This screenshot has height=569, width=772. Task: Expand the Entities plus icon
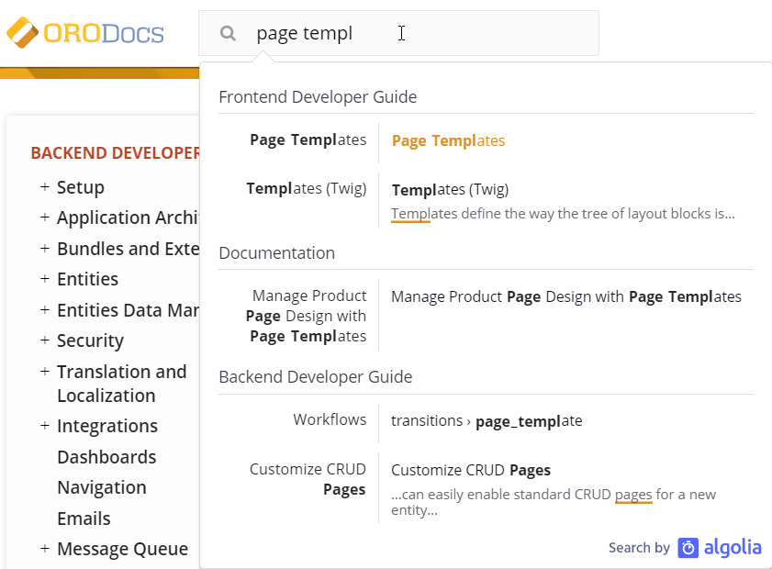tap(45, 279)
